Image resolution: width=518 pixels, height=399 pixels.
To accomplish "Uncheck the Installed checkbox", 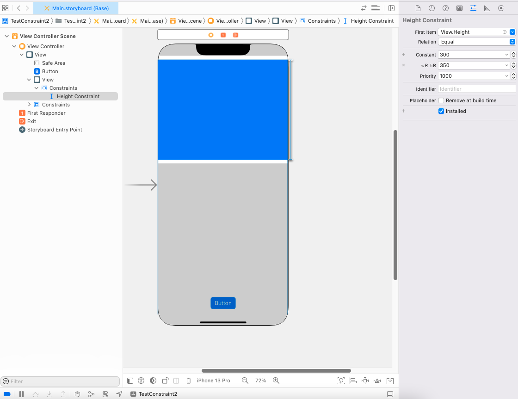I will [441, 111].
